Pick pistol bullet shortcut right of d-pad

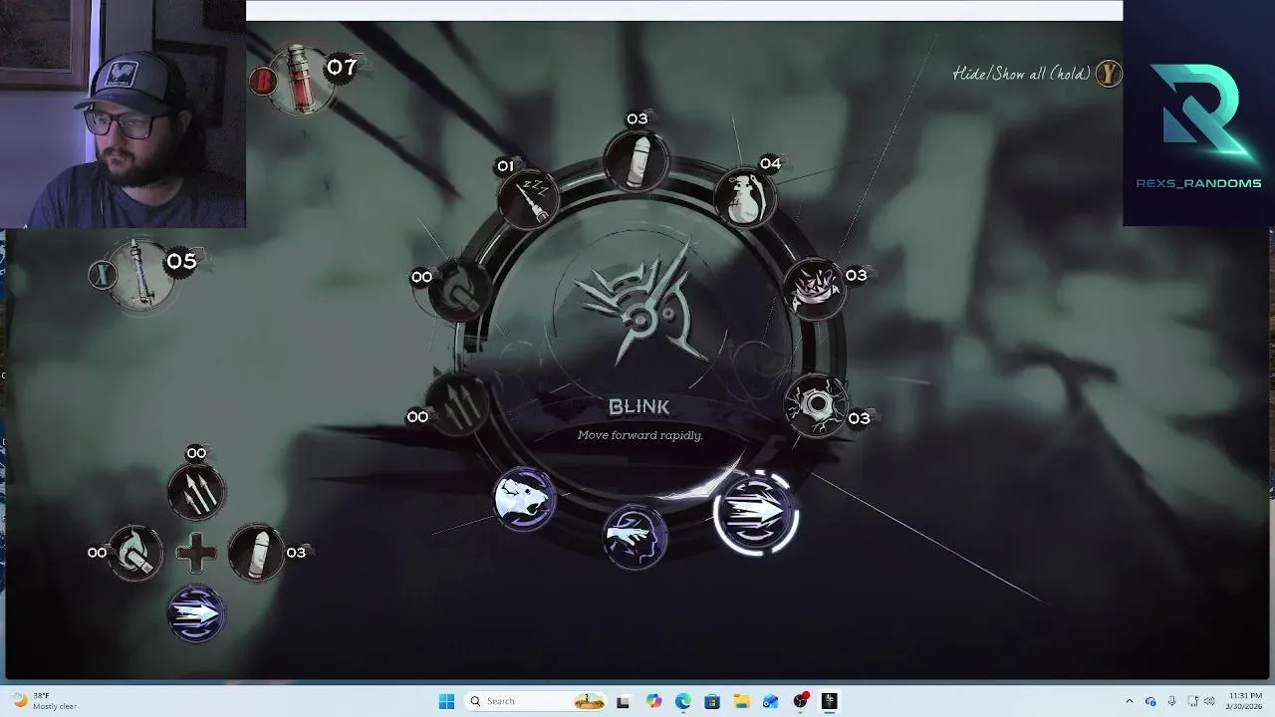(257, 553)
